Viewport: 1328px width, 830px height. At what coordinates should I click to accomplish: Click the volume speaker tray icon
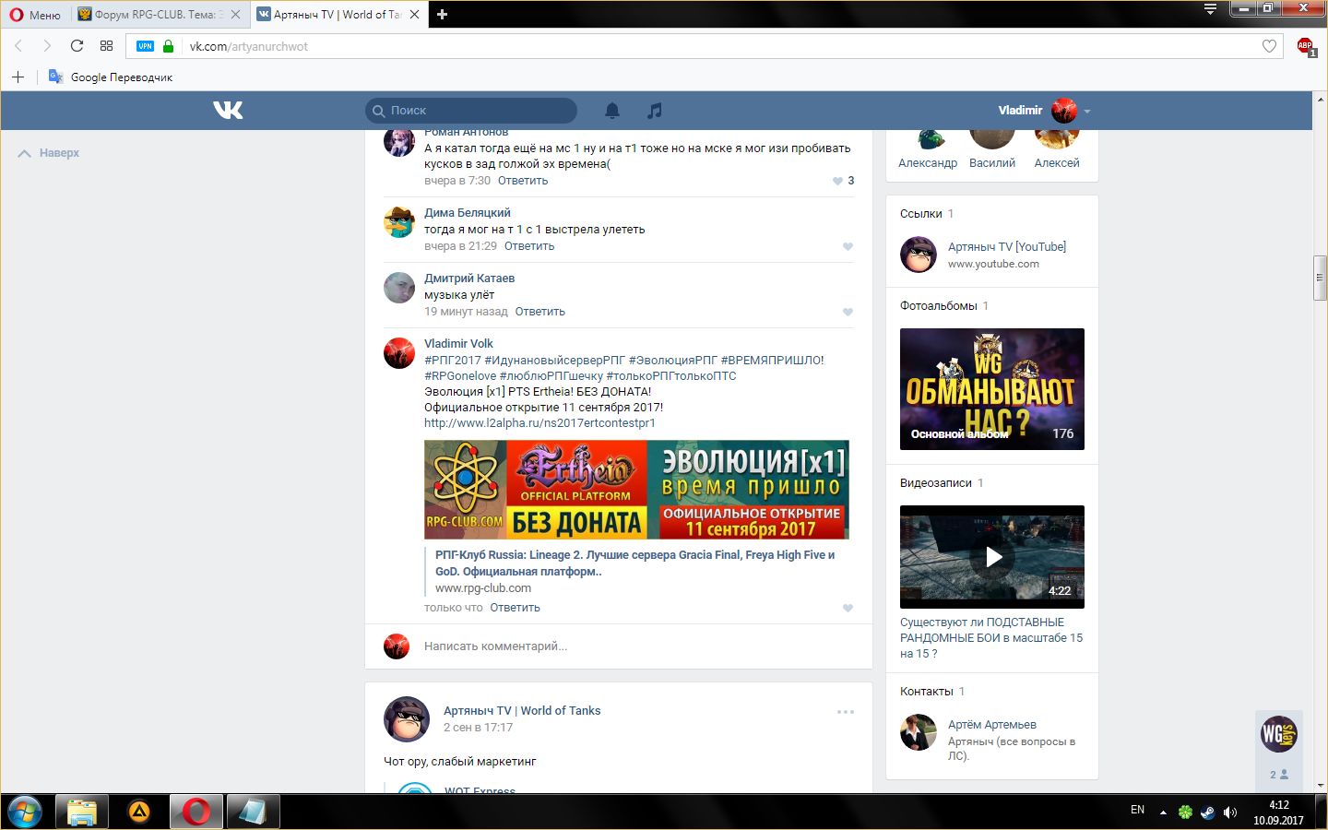tap(1229, 812)
